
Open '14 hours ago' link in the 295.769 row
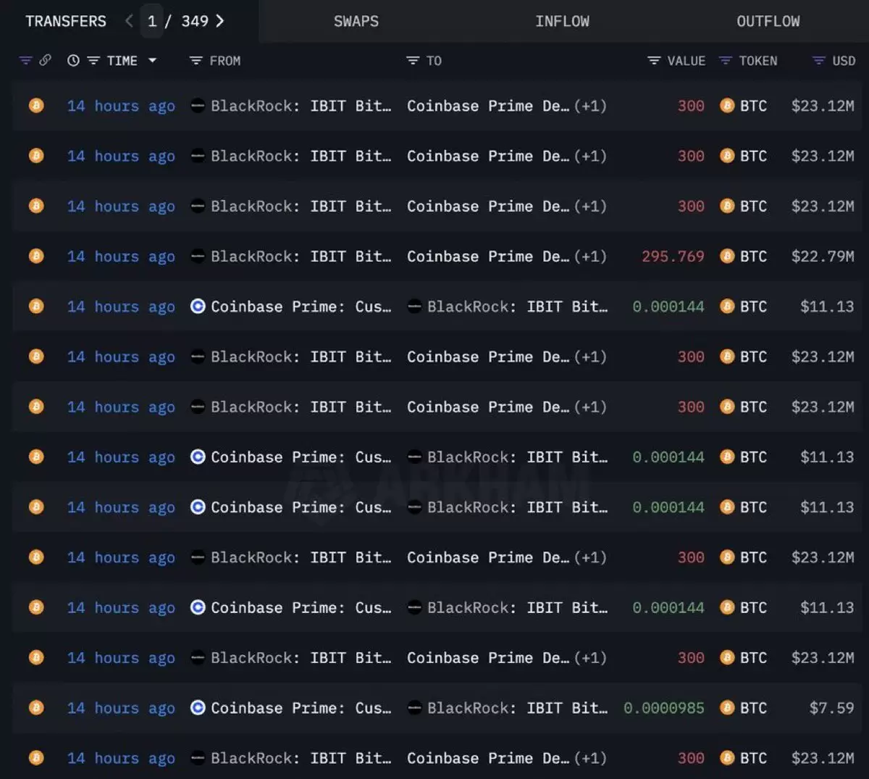tap(121, 257)
